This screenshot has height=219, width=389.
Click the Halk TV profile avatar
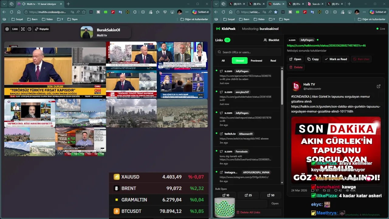[296, 86]
